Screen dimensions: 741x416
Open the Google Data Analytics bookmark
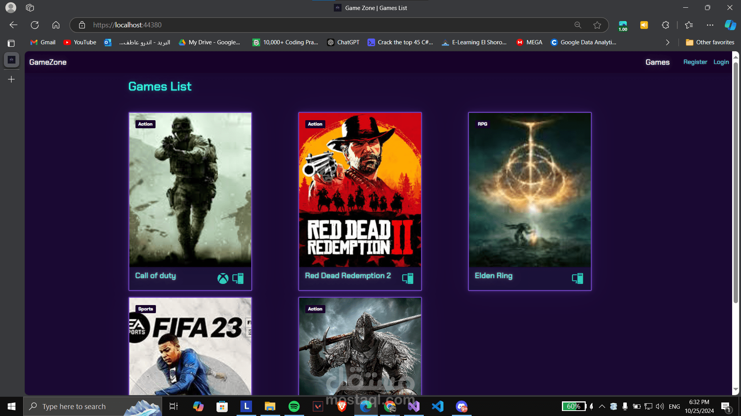pos(584,42)
